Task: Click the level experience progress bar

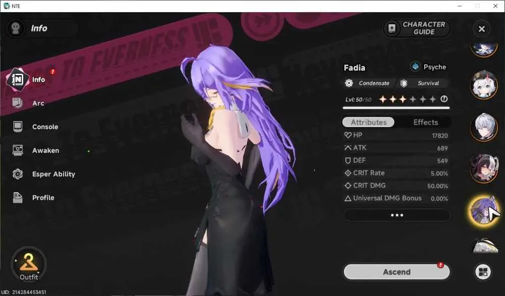Action: click(396, 108)
